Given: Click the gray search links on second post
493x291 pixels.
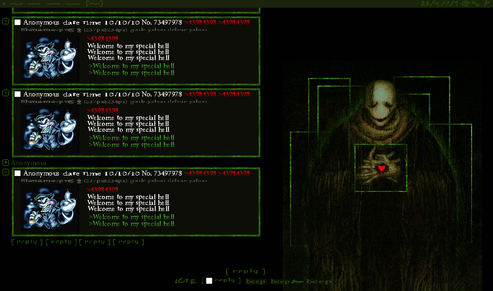Looking at the screenshot, I should click(168, 102).
